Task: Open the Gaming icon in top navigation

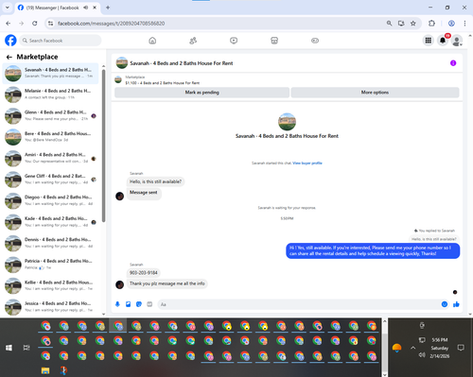Action: (x=315, y=41)
